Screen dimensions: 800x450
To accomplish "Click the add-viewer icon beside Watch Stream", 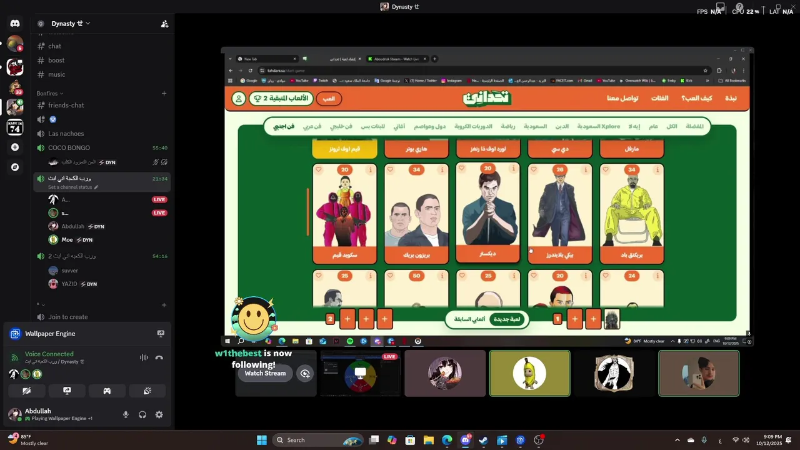I will 305,374.
